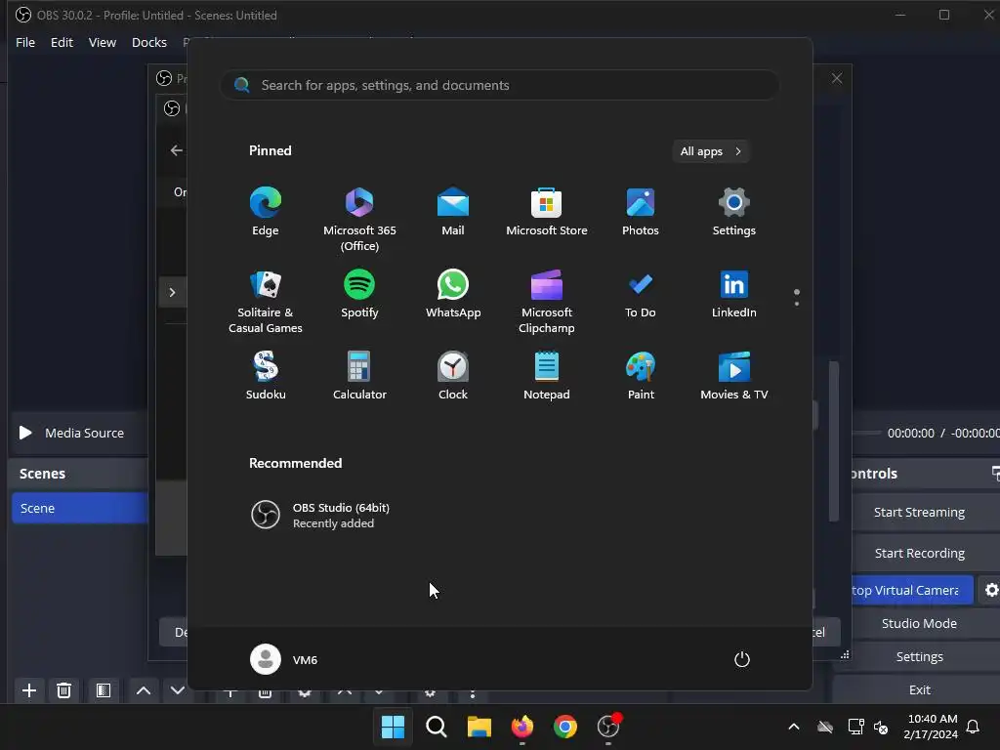The height and width of the screenshot is (750, 1000).
Task: Open taskbar Search
Action: point(437,727)
